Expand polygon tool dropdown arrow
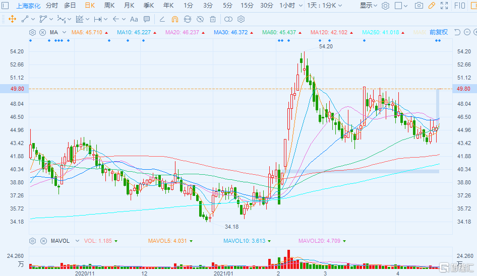 (51, 19)
